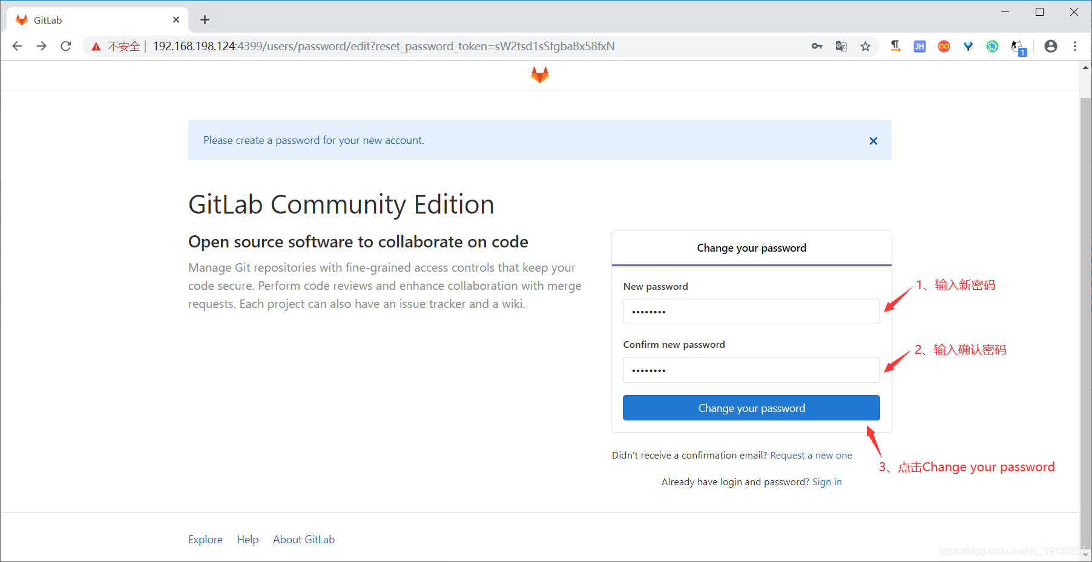Open the Chrome profile avatar
This screenshot has height=562, width=1092.
click(x=1050, y=46)
